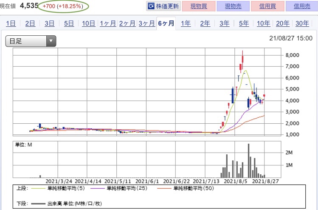Switch chart to 2年 period

tap(205, 23)
